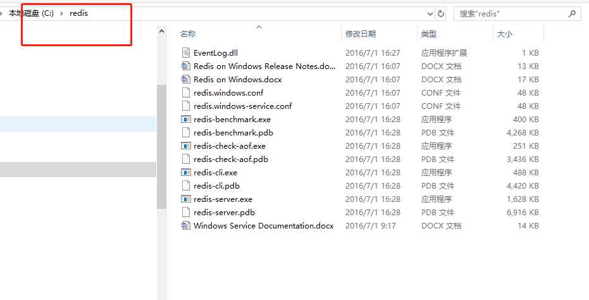This screenshot has width=589, height=300.
Task: Sort files by 类型 column
Action: tap(428, 34)
